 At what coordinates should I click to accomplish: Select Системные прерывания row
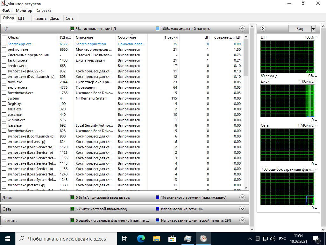[122, 55]
